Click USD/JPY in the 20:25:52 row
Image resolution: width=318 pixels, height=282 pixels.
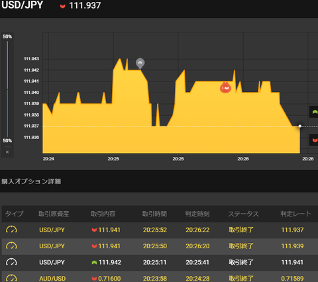click(52, 230)
